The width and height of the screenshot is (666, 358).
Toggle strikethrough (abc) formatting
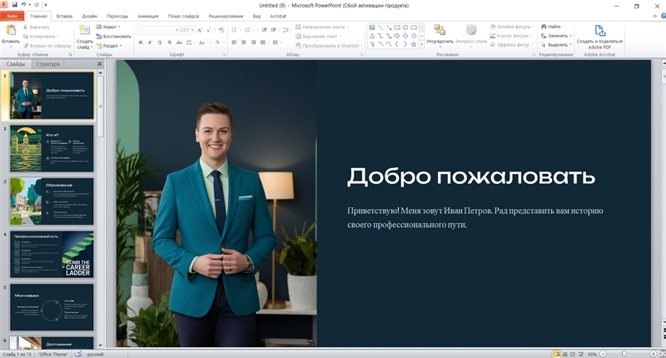179,42
